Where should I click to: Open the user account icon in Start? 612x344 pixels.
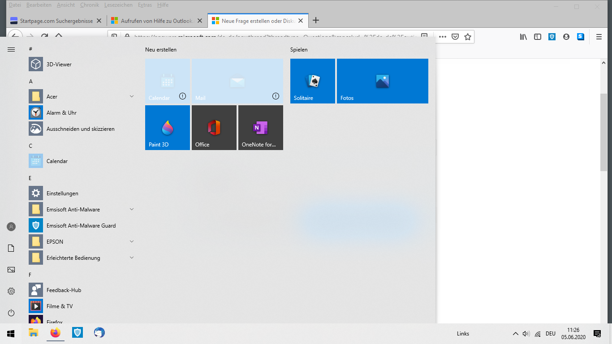point(11,227)
